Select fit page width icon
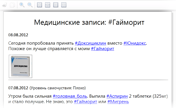 pos(48,5)
